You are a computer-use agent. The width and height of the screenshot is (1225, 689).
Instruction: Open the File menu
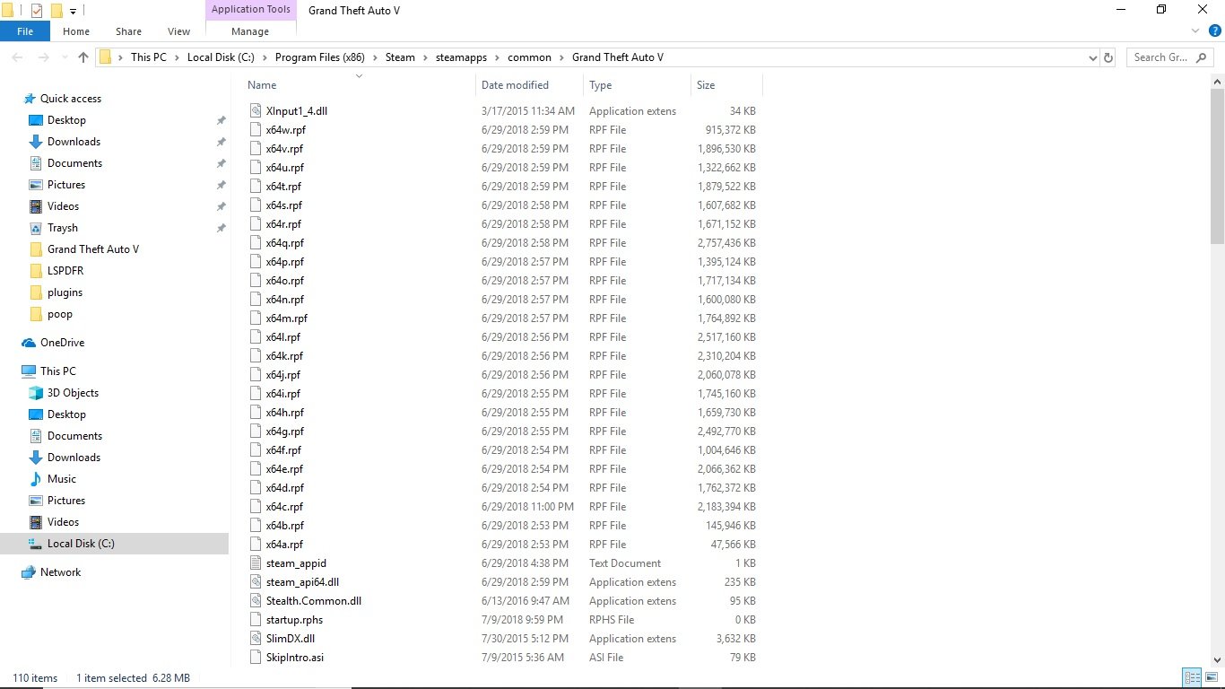click(x=25, y=31)
